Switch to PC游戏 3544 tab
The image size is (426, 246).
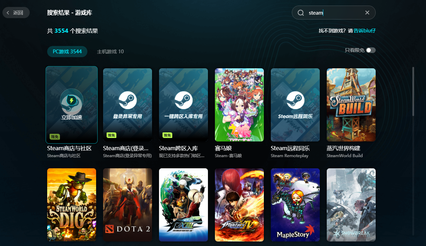click(x=67, y=52)
